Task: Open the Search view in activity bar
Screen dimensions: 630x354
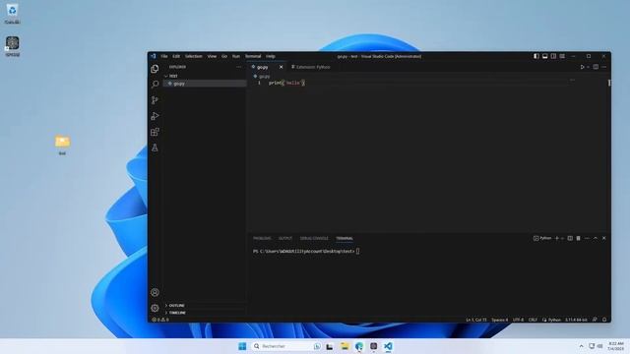Action: pos(155,85)
